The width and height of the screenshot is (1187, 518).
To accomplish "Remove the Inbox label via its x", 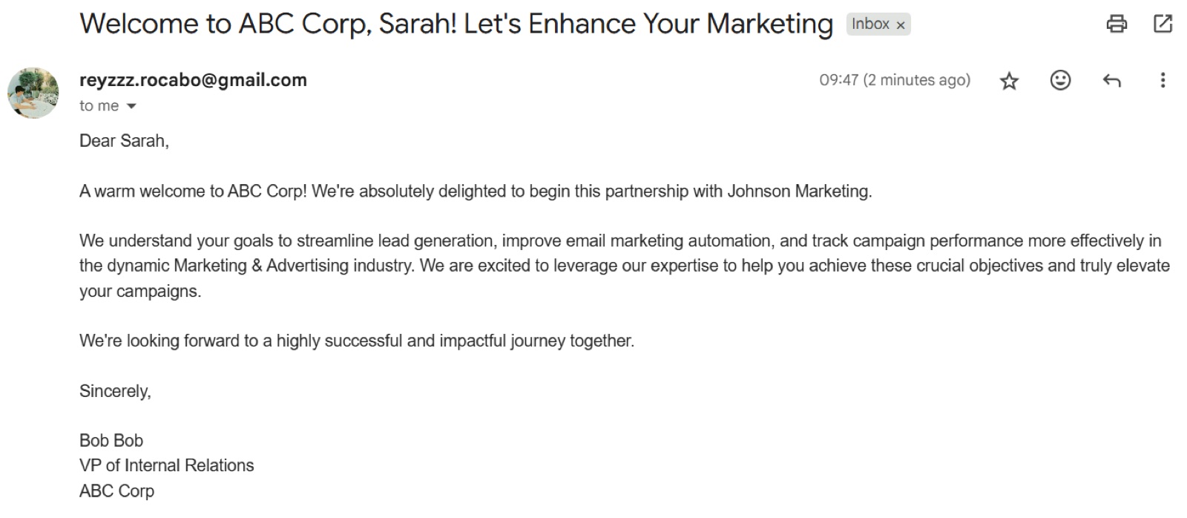I will point(901,25).
